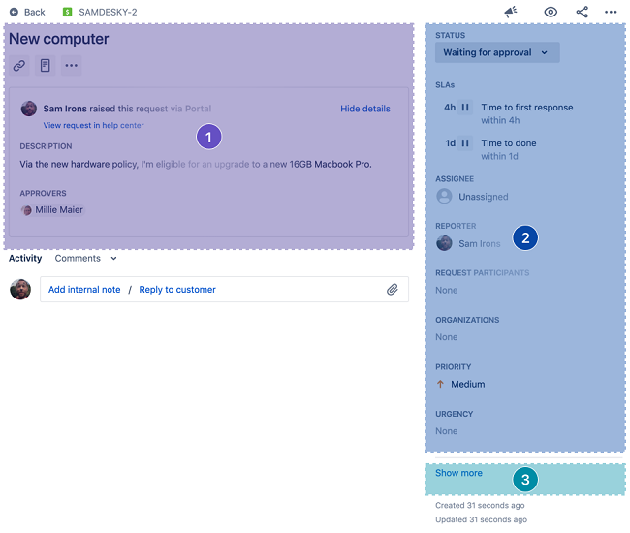Click the Back arrow button
630x533 pixels.
pyautogui.click(x=27, y=12)
